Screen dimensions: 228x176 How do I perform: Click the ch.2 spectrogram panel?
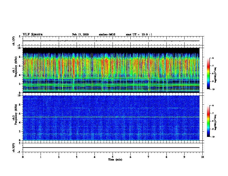click(111, 118)
